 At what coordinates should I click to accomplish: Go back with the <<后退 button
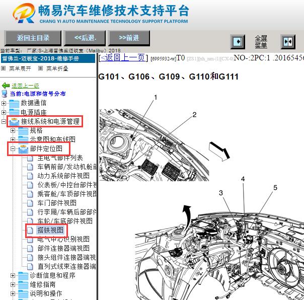pyautogui.click(x=85, y=38)
